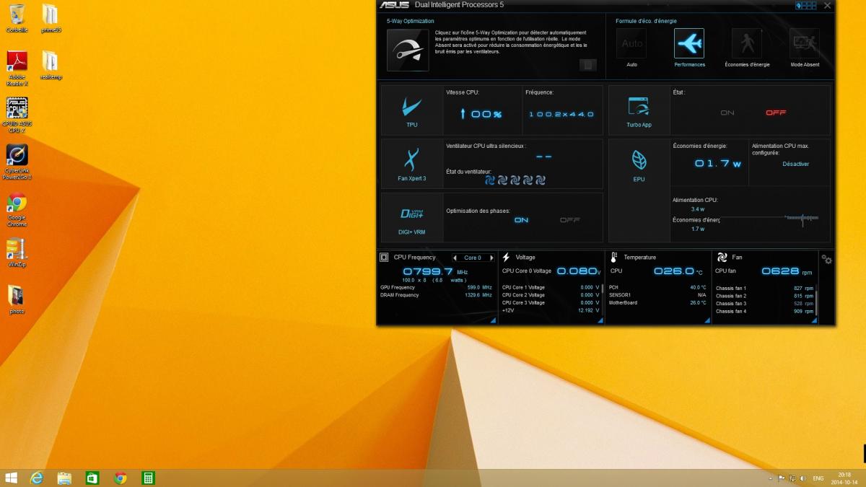Click the first fan status icon
Screen dimensions: 866x487
489,180
